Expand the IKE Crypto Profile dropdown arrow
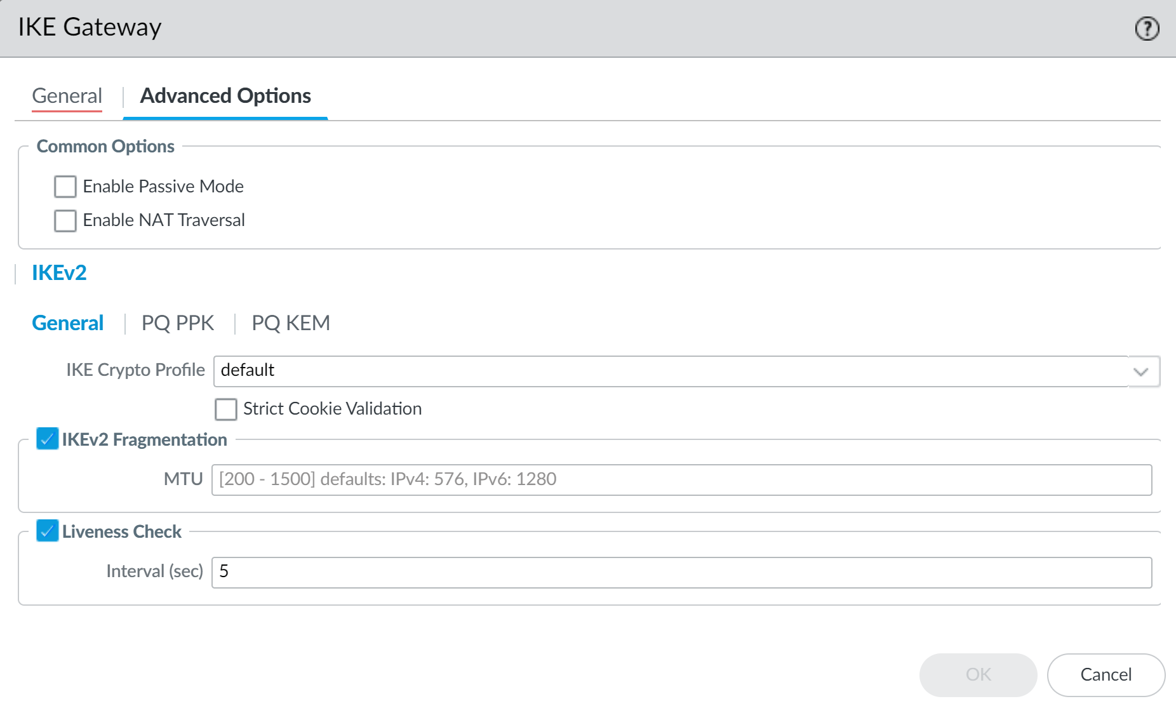The image size is (1176, 713). click(x=1141, y=371)
